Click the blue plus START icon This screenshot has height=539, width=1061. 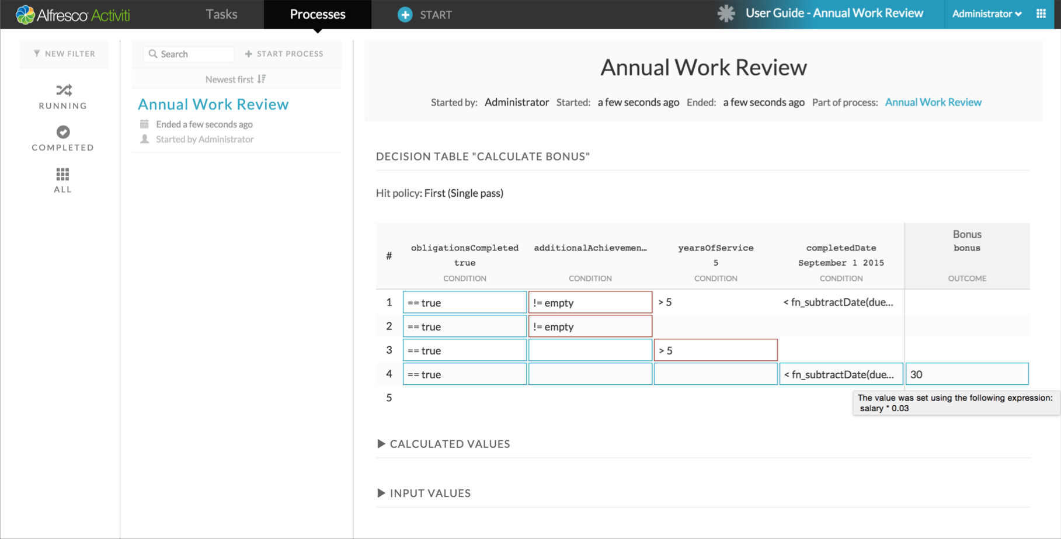tap(405, 15)
